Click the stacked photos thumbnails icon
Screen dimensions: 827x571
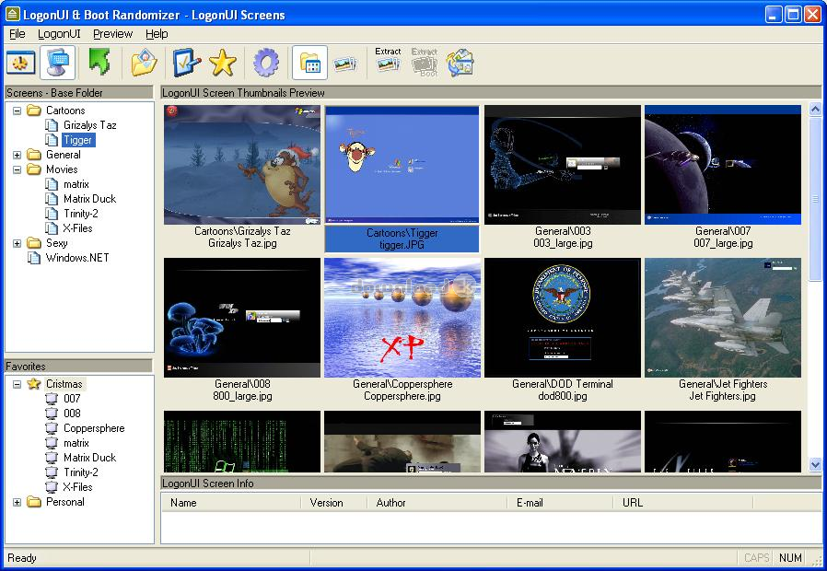[x=345, y=64]
